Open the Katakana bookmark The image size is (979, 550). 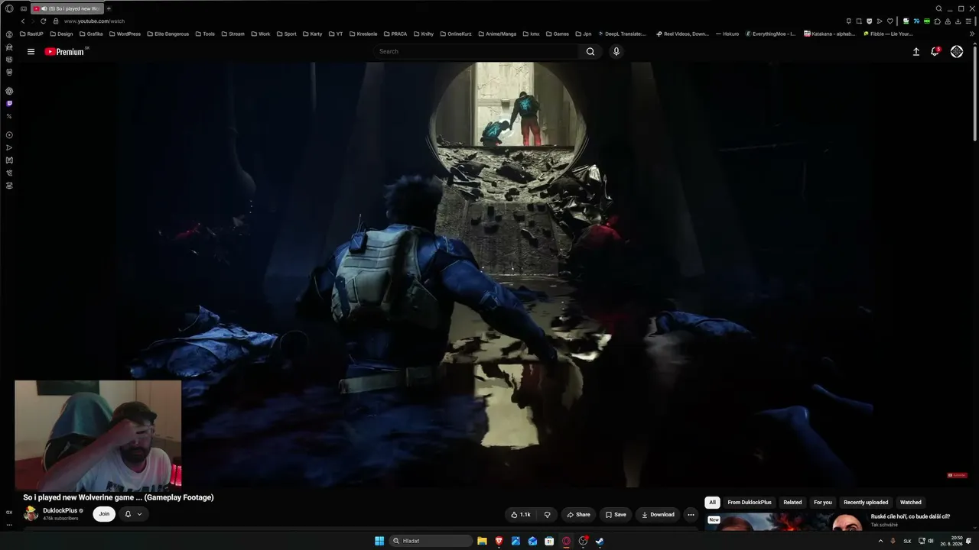[x=830, y=34]
